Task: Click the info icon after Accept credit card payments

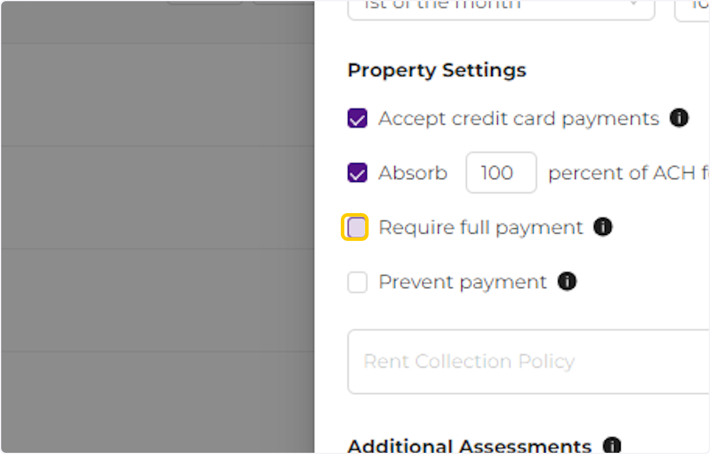Action: pos(679,118)
